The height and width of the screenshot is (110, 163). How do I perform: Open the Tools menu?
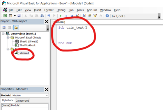(80, 10)
